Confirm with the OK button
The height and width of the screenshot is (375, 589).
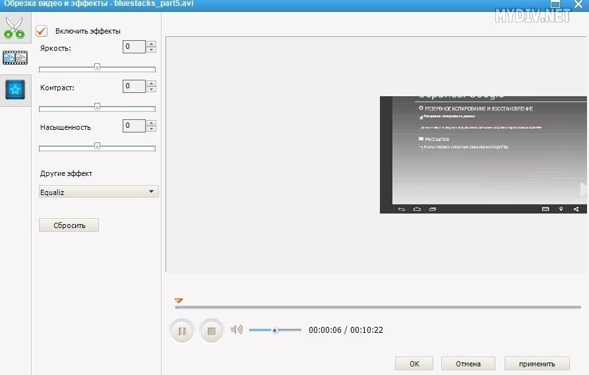point(414,363)
